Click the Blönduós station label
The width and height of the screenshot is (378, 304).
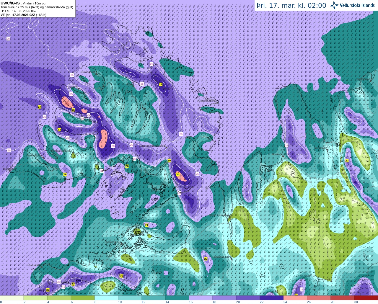point(278,154)
